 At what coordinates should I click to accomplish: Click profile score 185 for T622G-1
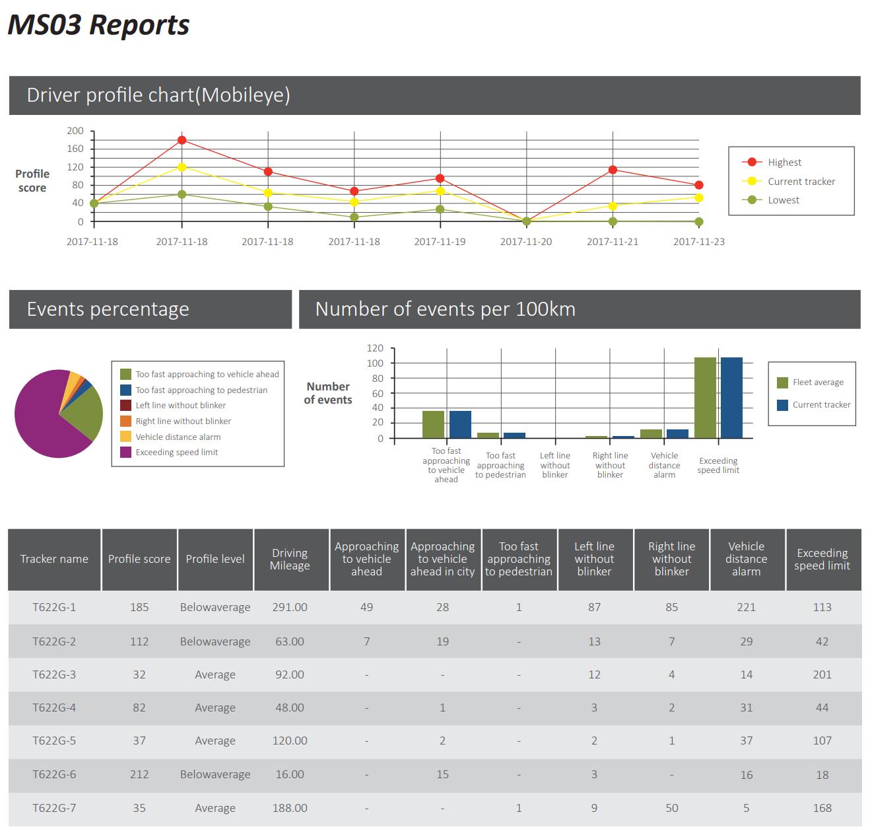(x=139, y=607)
